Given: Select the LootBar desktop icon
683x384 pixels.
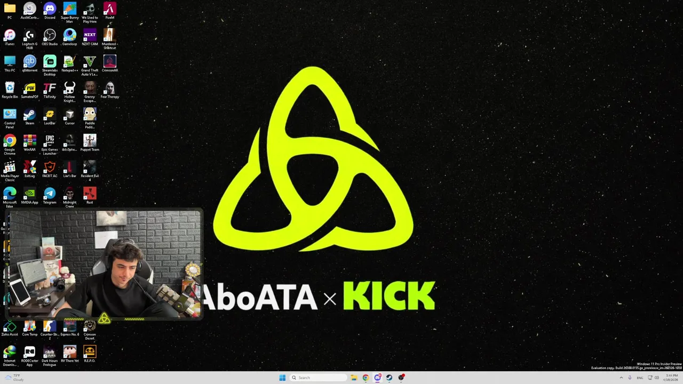Looking at the screenshot, I should point(50,117).
